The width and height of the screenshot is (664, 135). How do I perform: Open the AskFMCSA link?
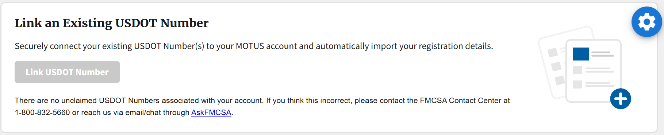click(211, 112)
